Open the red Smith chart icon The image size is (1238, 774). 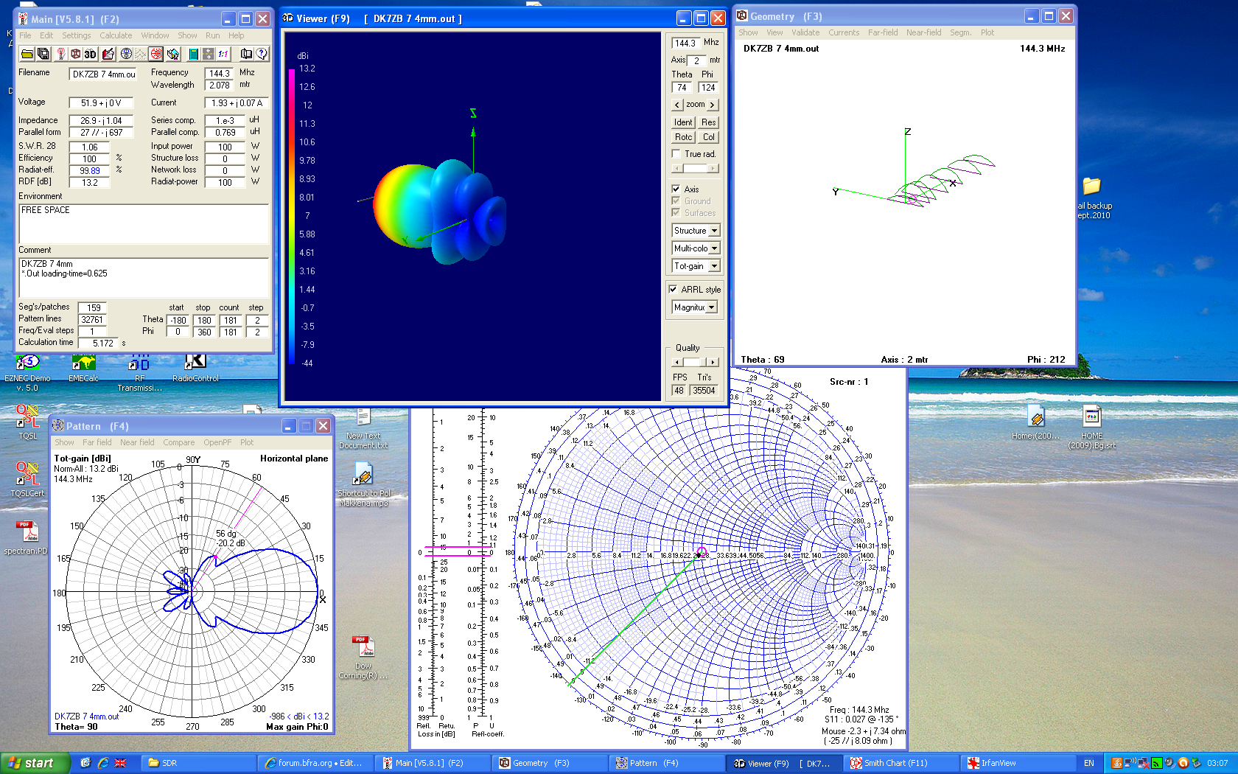[156, 54]
